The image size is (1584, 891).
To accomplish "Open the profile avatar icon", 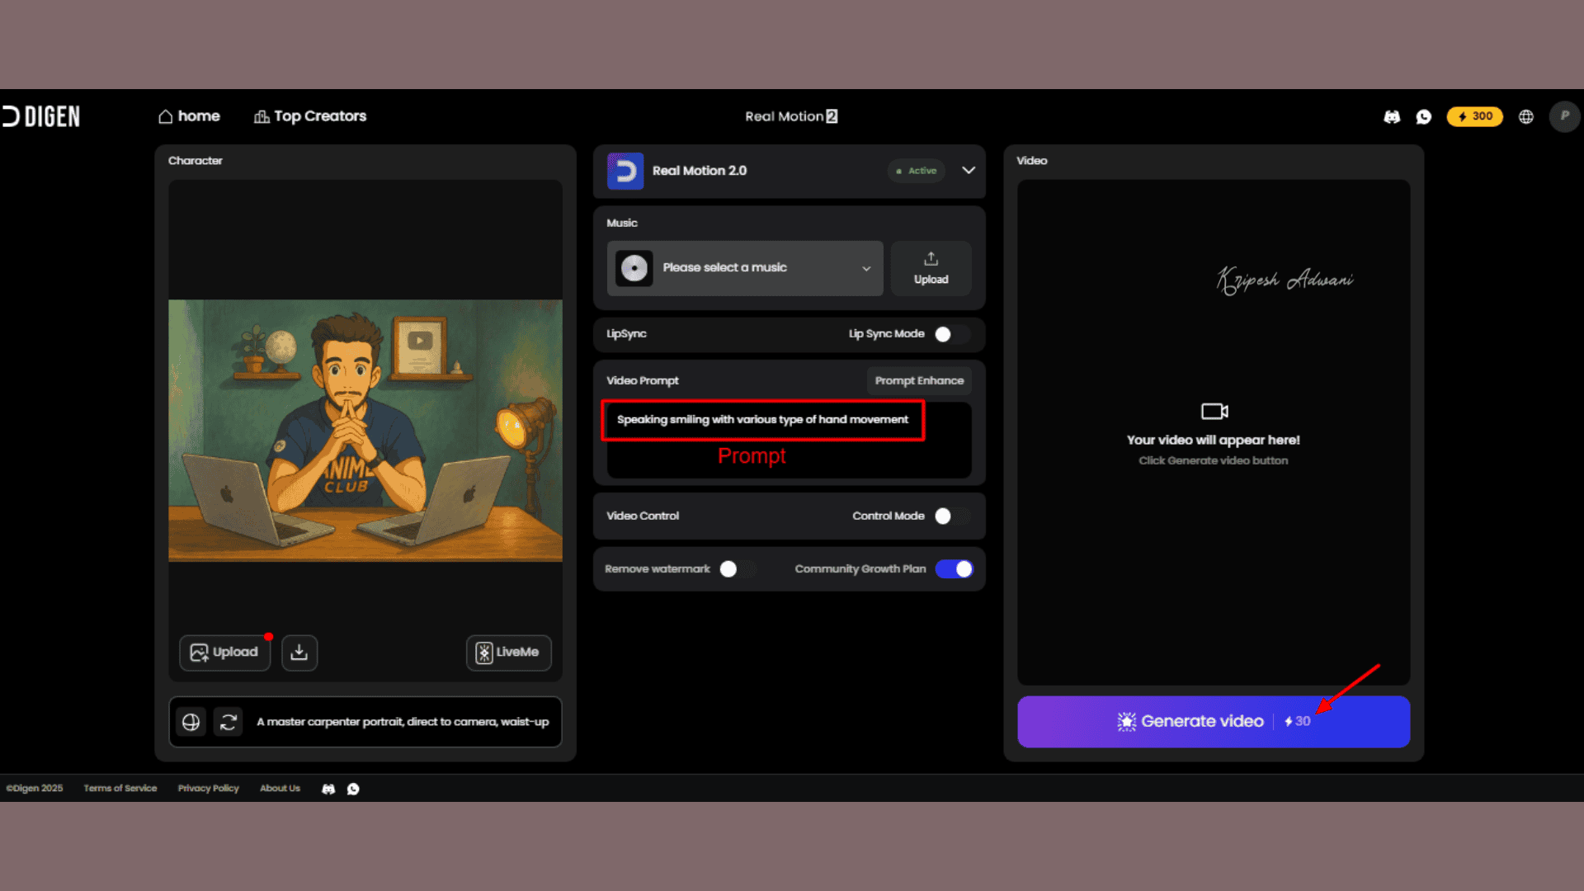I will click(1564, 116).
